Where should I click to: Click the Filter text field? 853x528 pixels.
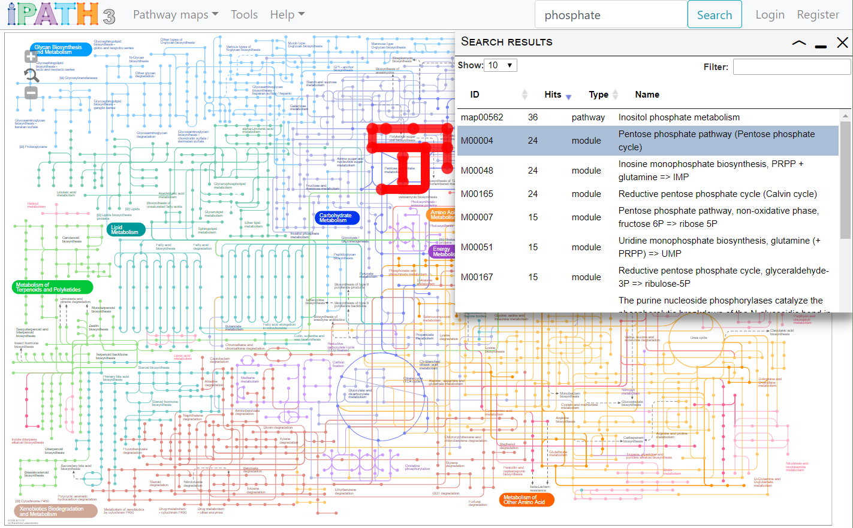click(x=791, y=67)
